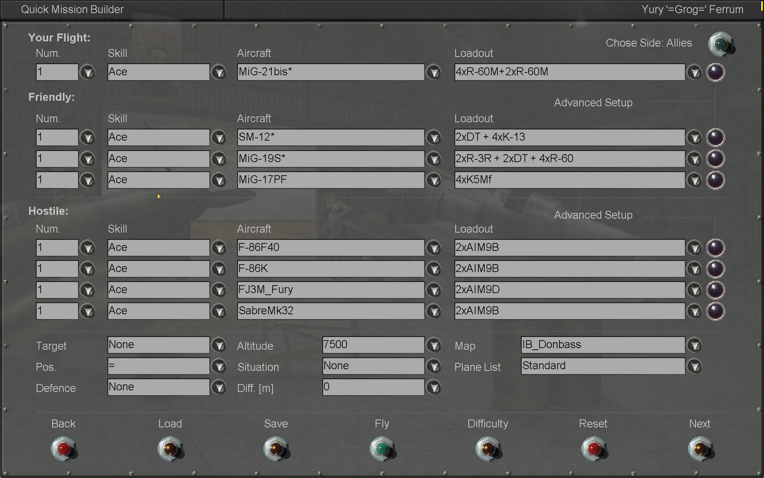The height and width of the screenshot is (478, 764).
Task: Click the red Back button
Action: click(x=64, y=449)
